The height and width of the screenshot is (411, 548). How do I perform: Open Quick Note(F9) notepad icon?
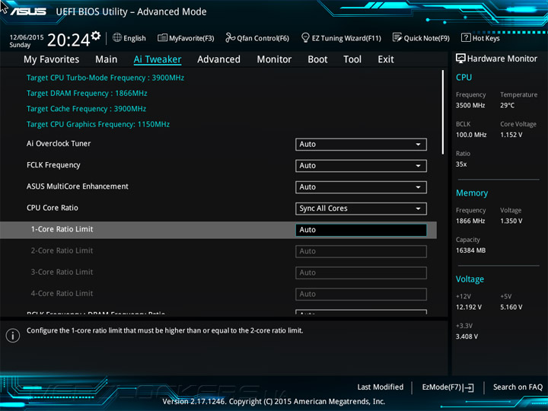click(397, 37)
